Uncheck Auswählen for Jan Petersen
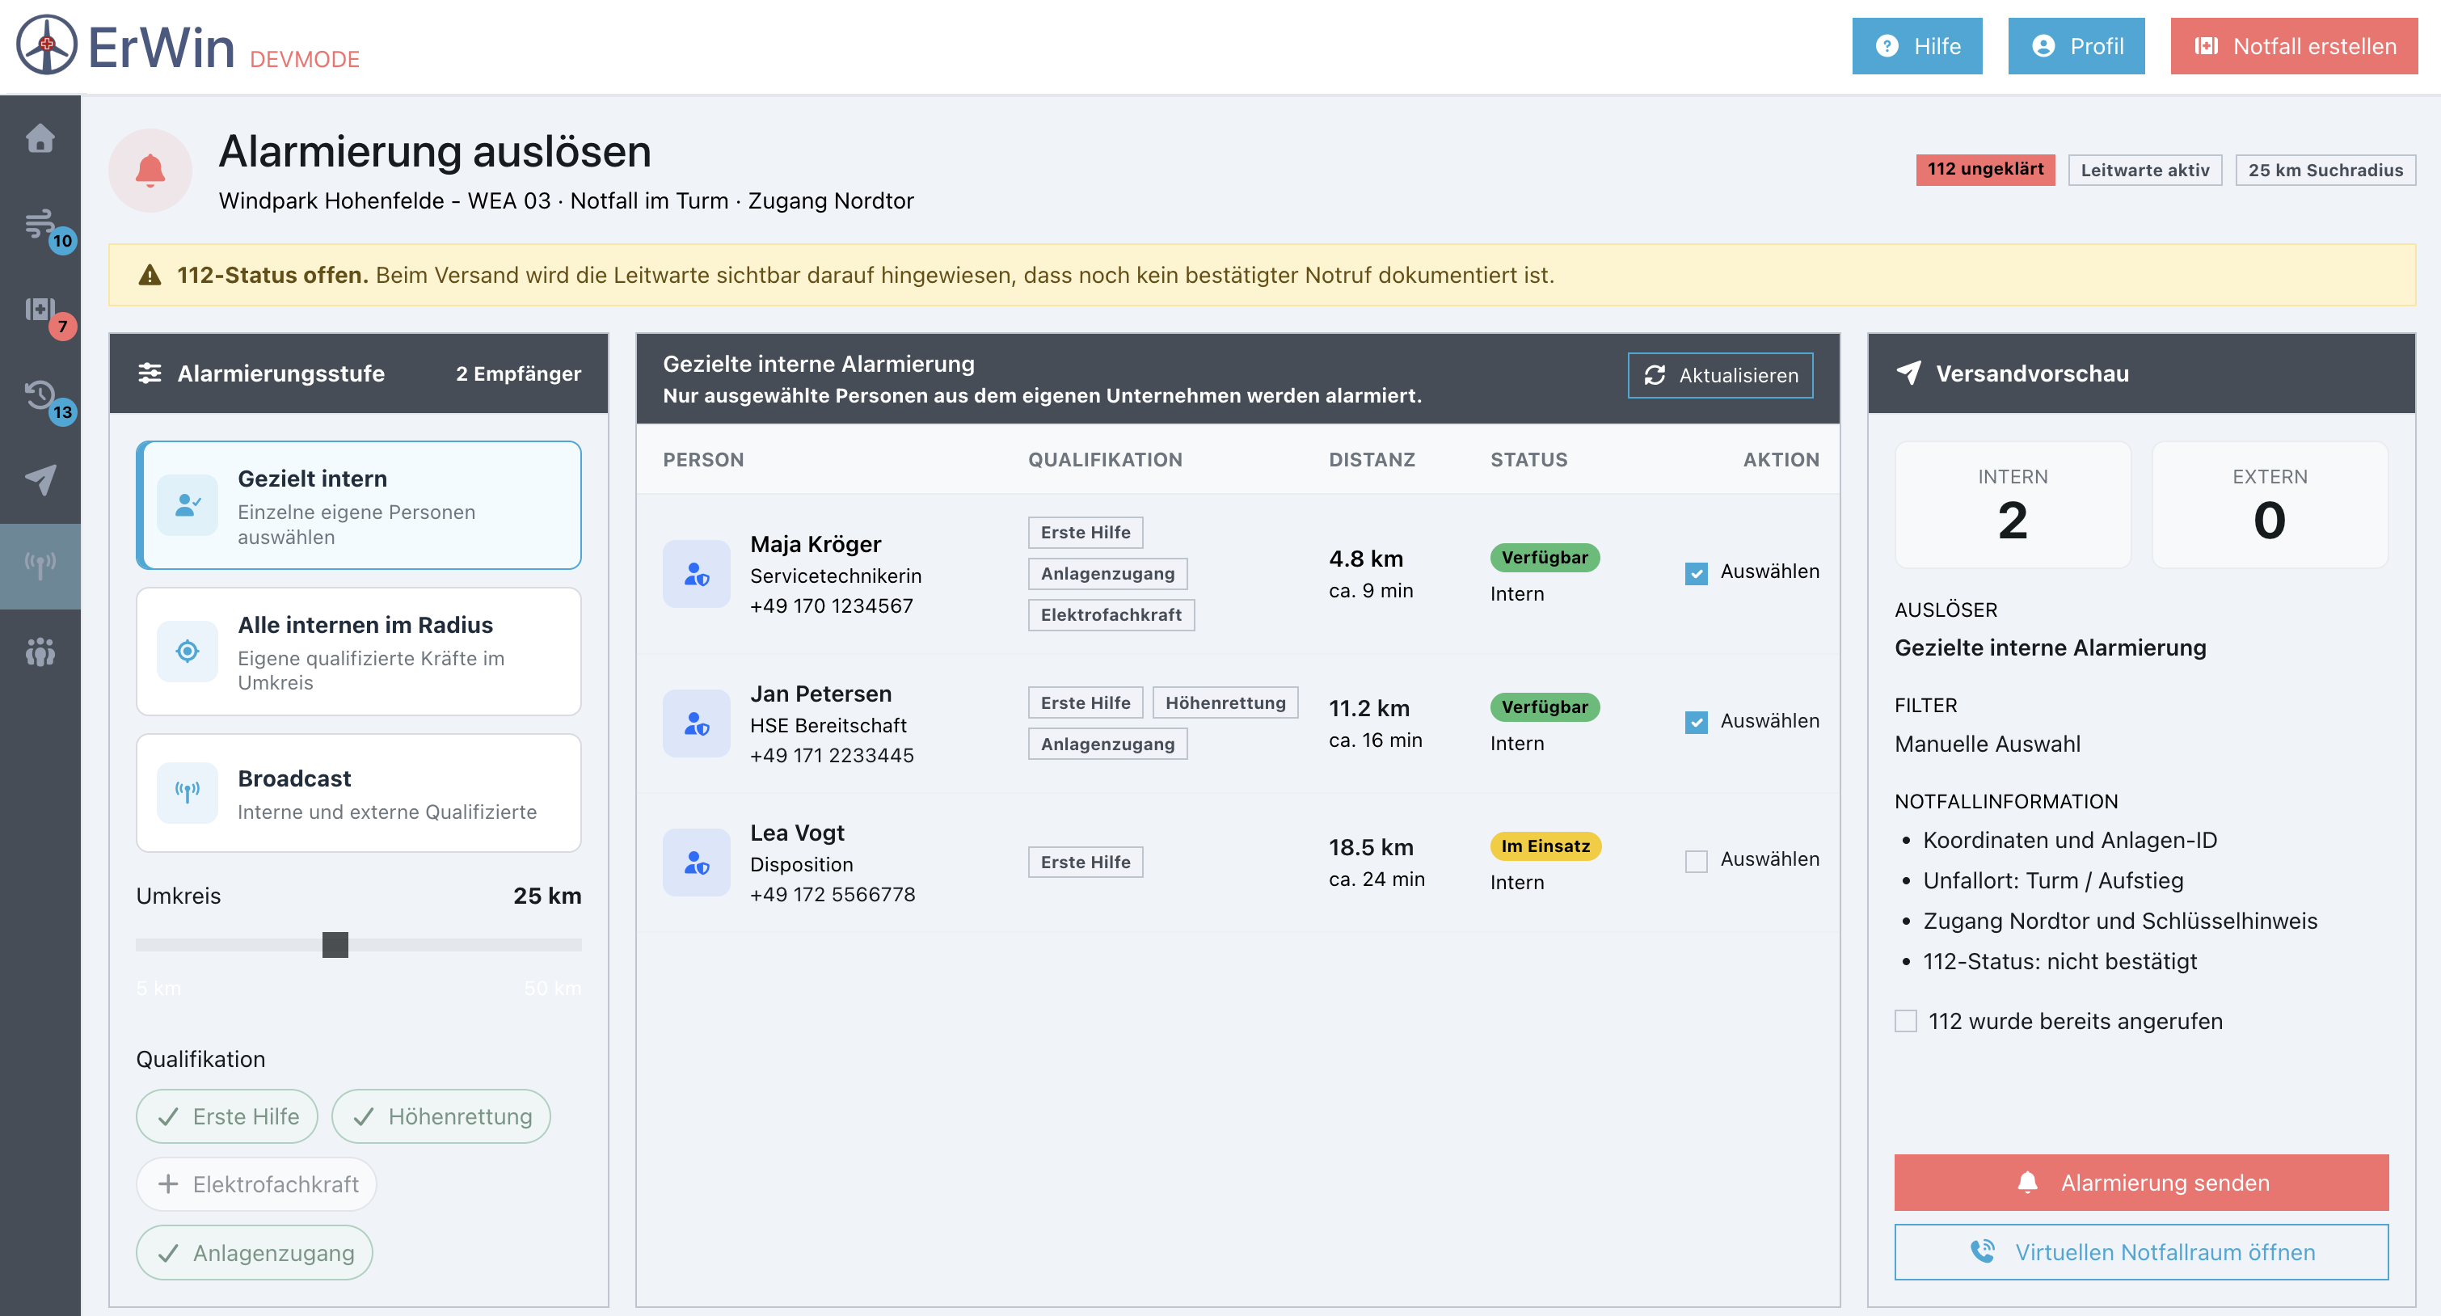 coord(1697,722)
